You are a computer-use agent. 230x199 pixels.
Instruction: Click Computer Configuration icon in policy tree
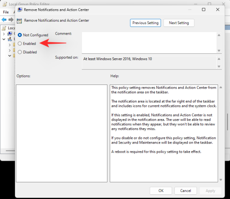(x=10, y=34)
